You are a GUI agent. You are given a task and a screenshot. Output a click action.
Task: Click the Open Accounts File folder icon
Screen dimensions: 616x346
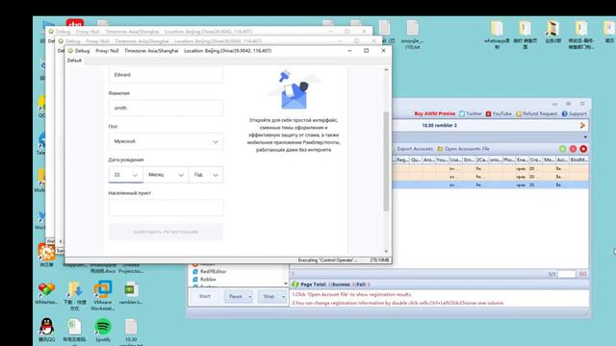[440, 149]
